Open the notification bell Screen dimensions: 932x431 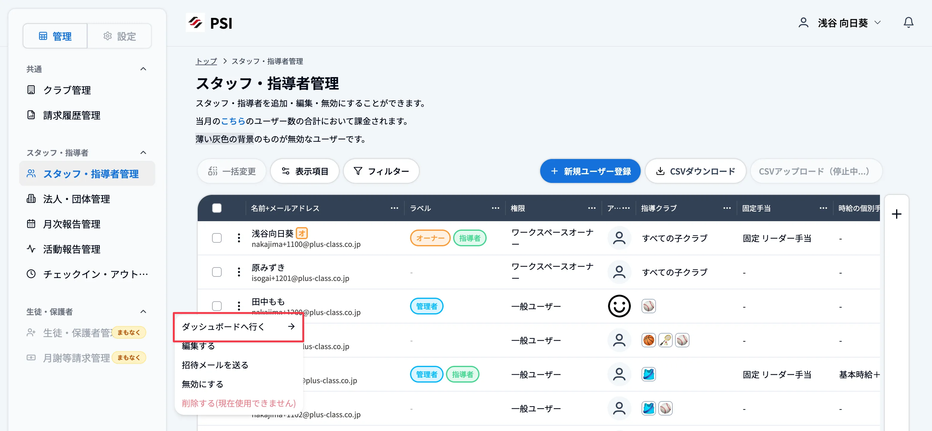point(908,22)
